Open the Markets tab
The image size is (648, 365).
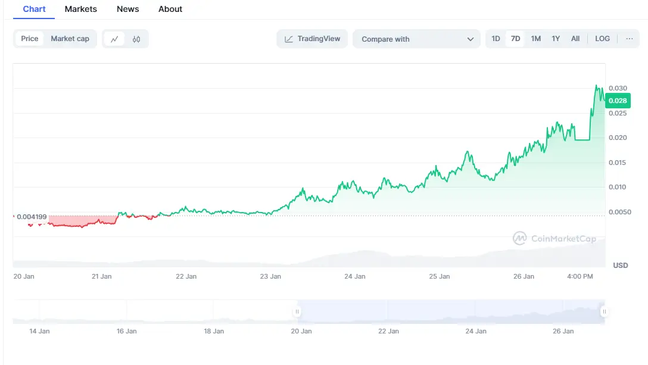80,9
